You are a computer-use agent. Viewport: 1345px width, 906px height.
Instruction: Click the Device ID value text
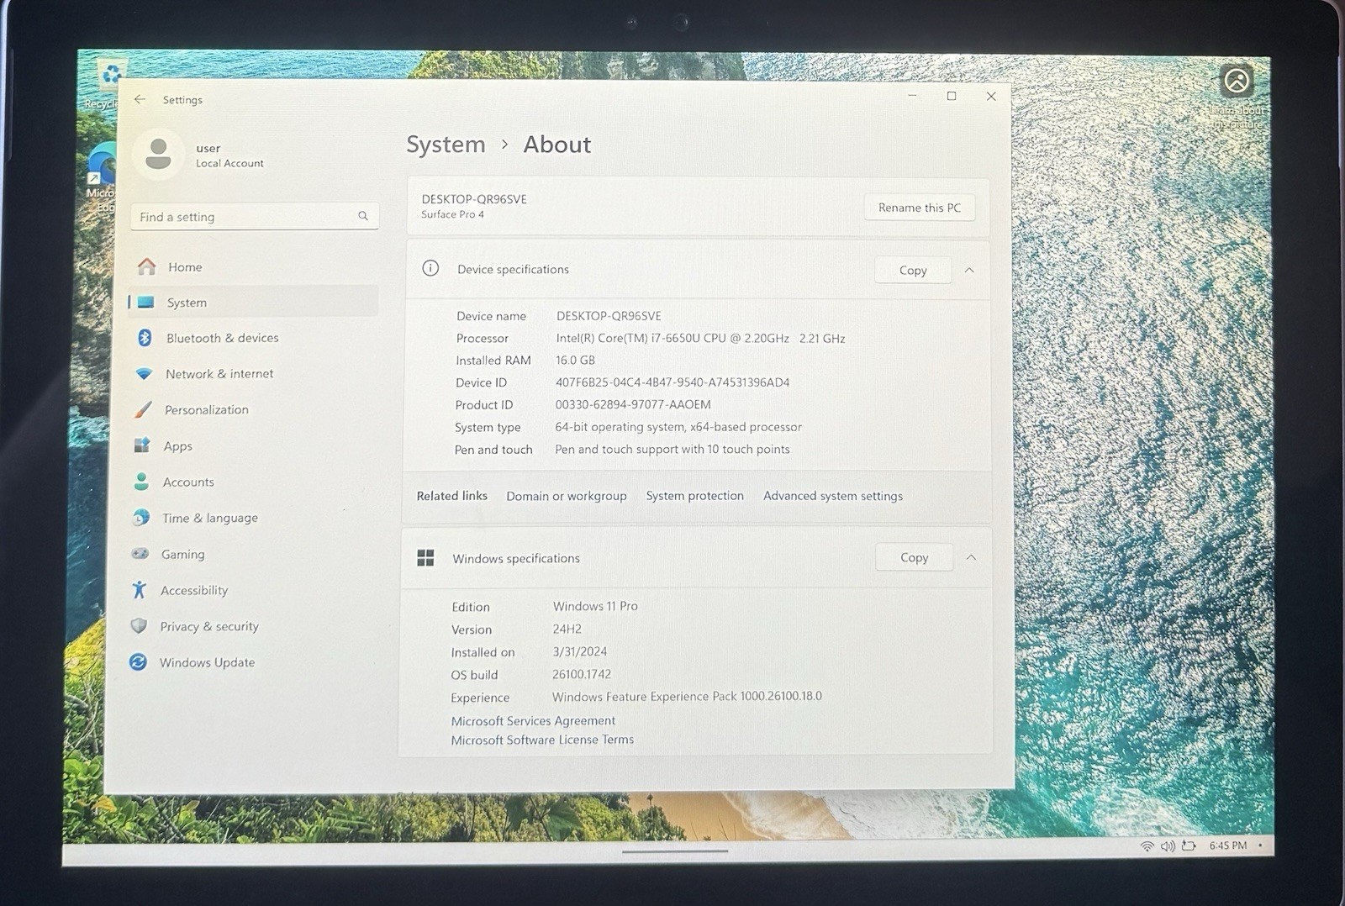672,382
